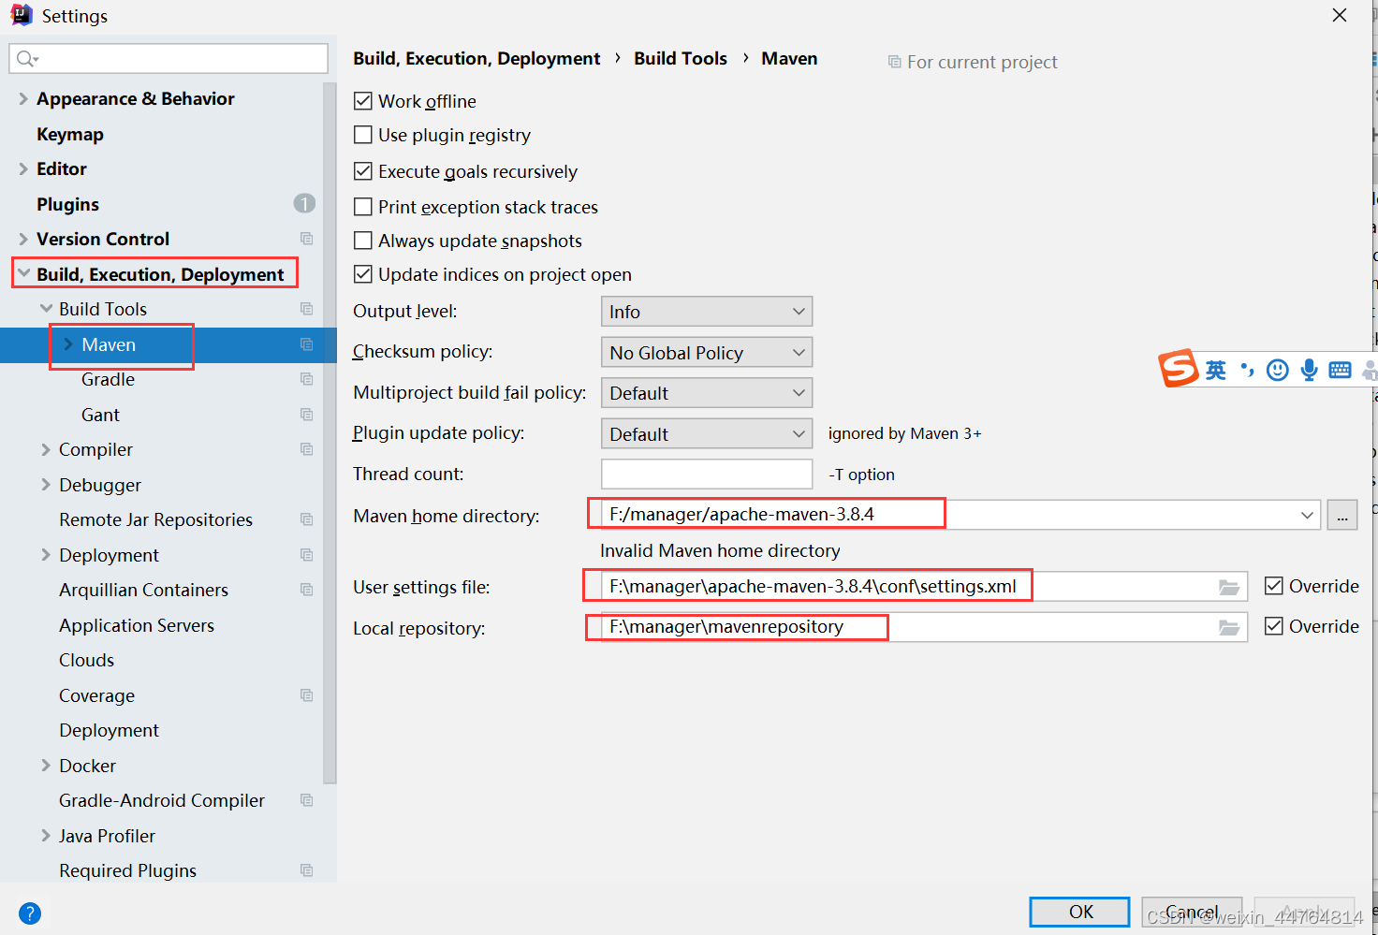Expand the Editor section arrow
Screen dimensions: 1378x935
click(x=23, y=168)
